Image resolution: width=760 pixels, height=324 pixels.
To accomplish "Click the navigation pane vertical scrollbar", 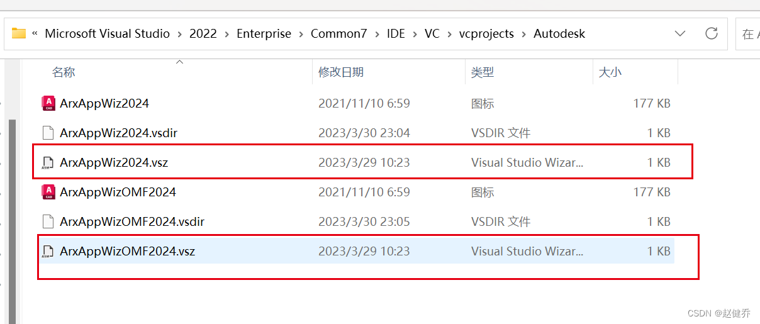I will coord(12,220).
